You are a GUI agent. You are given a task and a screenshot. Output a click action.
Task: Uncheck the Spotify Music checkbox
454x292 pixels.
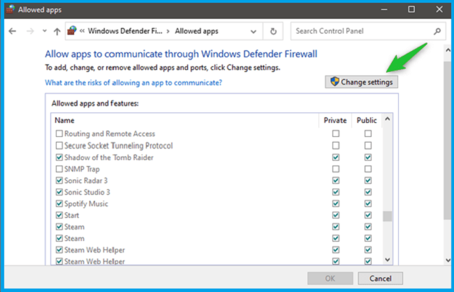[x=59, y=204]
